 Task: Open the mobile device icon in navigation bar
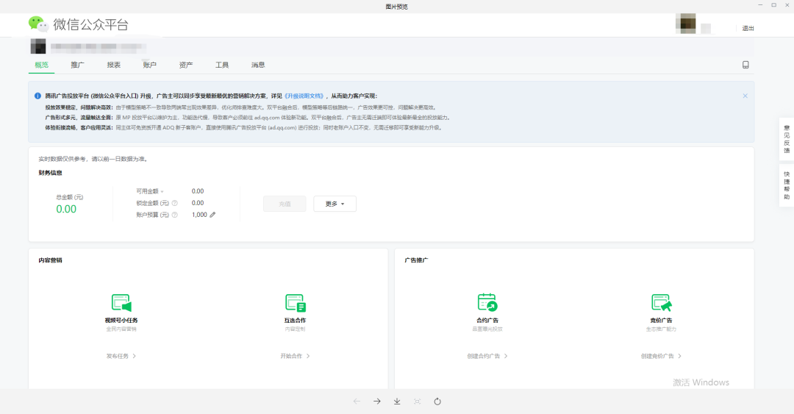745,65
